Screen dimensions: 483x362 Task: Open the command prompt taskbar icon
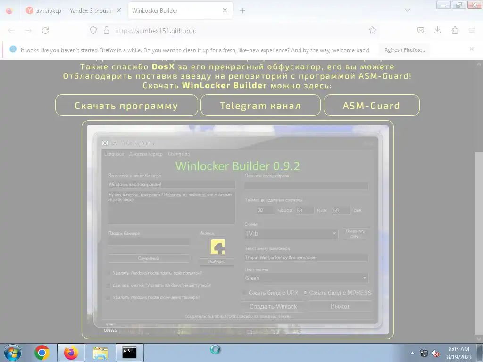click(x=129, y=353)
